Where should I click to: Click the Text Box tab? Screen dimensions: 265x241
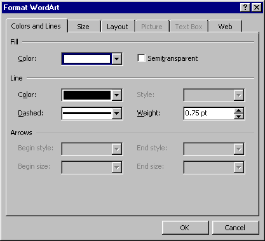(189, 27)
